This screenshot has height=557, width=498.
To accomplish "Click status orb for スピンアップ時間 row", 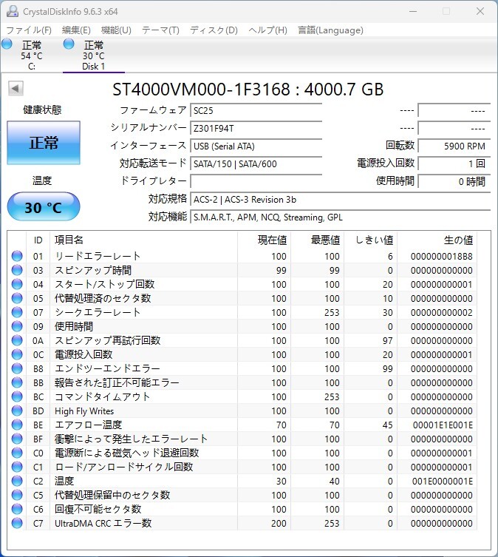I will (17, 270).
